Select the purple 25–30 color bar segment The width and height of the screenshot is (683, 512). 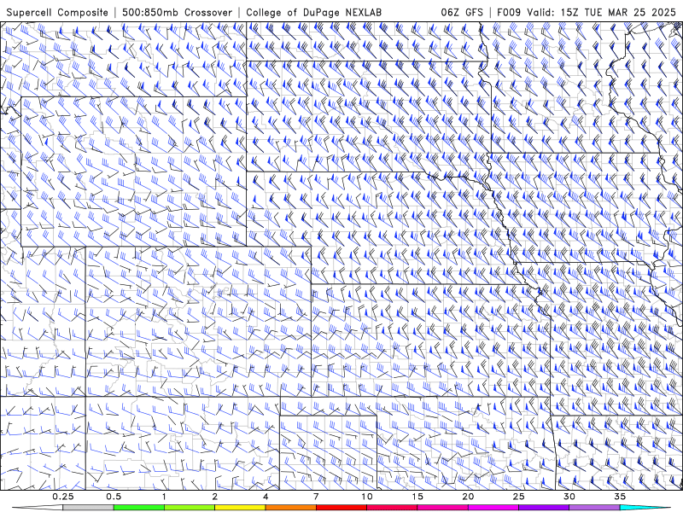pos(544,508)
